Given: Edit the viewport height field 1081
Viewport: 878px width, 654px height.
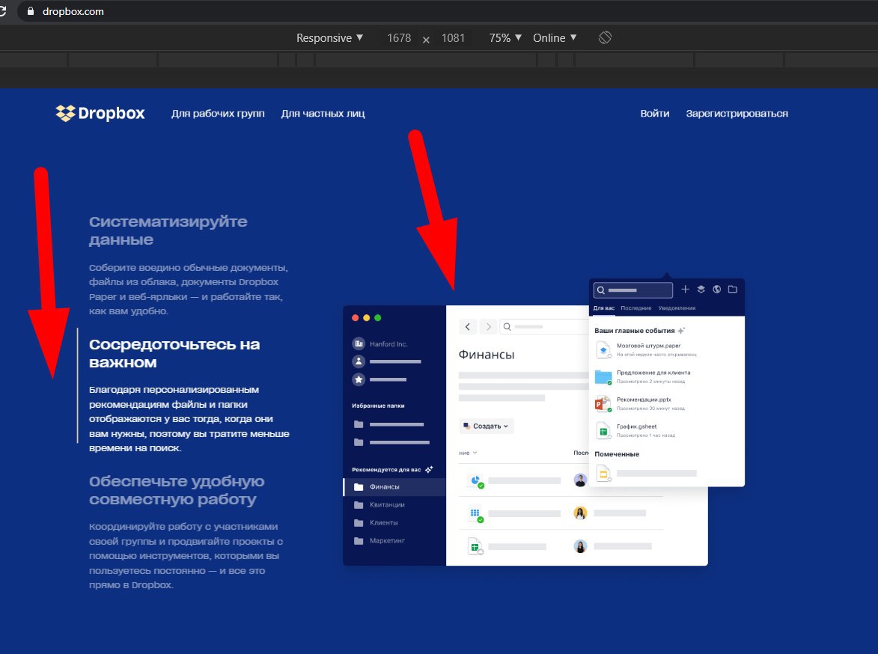Looking at the screenshot, I should click(453, 37).
